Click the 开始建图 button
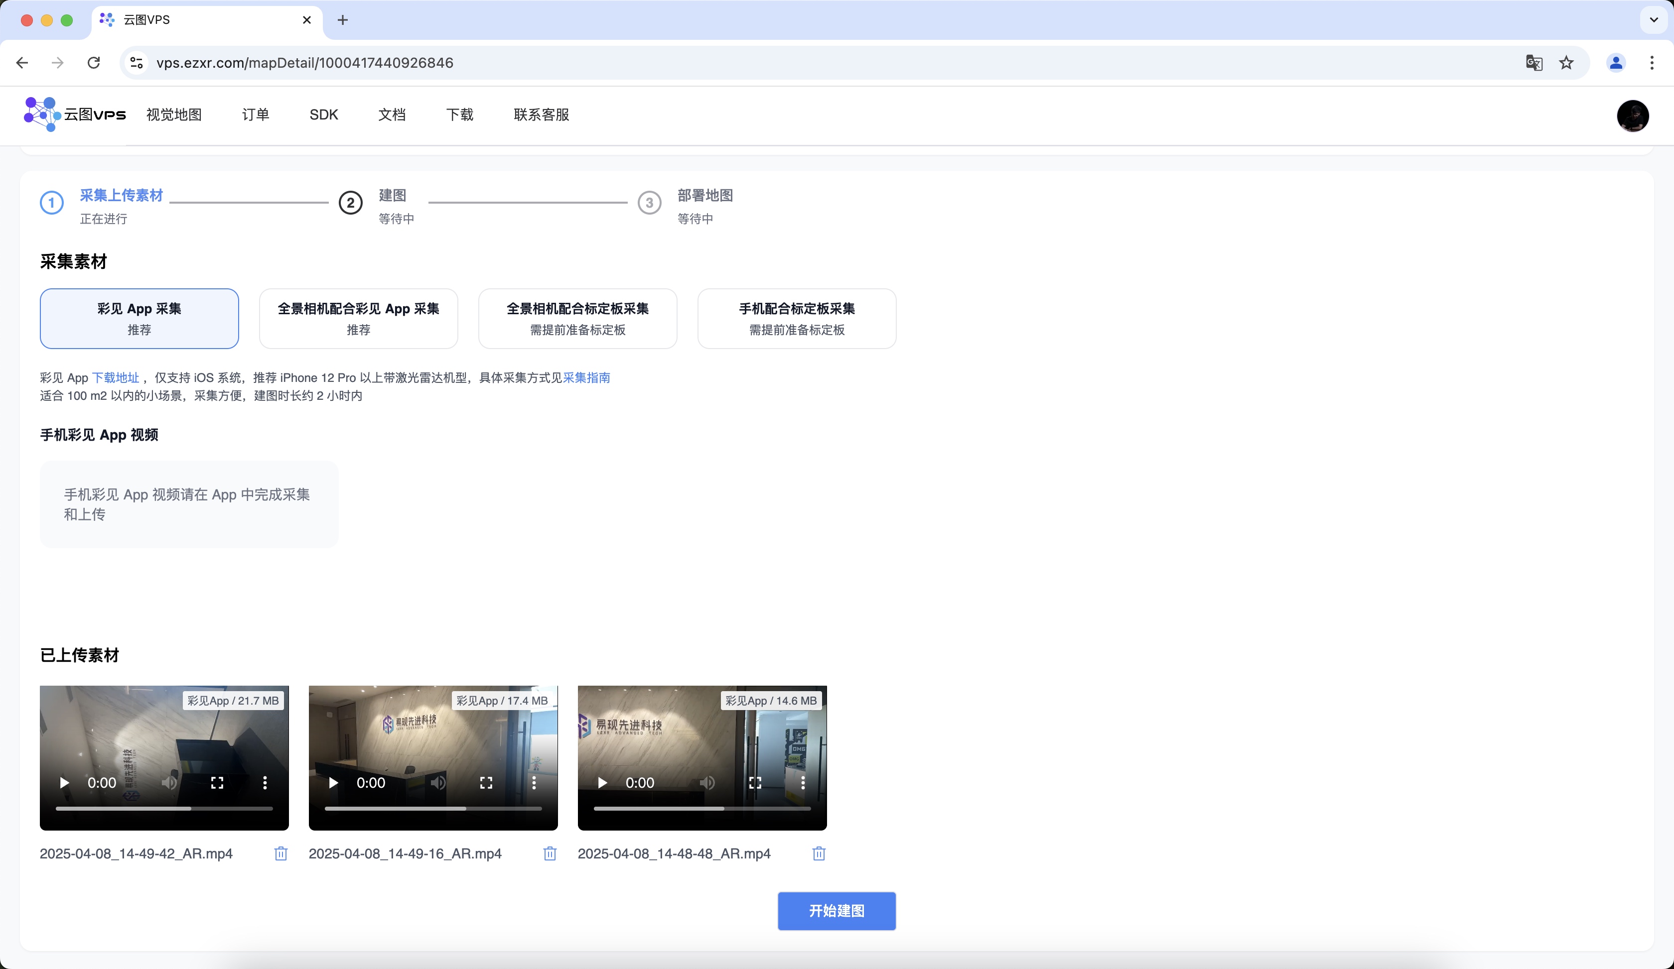1674x969 pixels. coord(837,911)
